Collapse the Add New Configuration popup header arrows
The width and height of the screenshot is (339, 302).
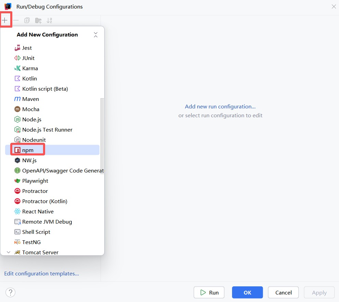(96, 35)
